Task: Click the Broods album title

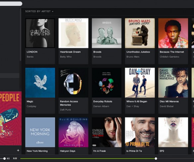Action: tap(97, 52)
